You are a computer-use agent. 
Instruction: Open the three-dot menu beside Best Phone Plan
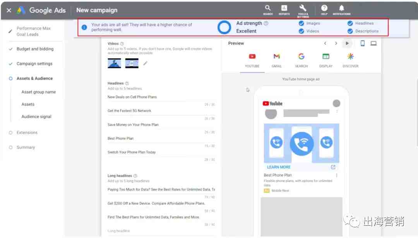(337, 175)
